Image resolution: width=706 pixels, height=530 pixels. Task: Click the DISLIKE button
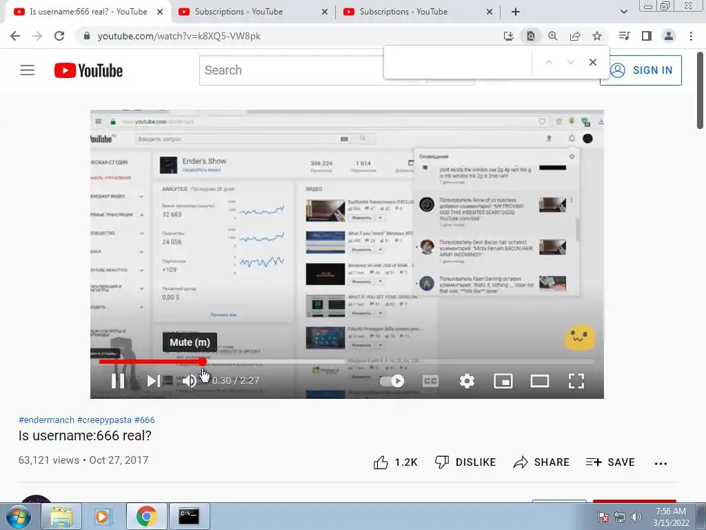[465, 462]
